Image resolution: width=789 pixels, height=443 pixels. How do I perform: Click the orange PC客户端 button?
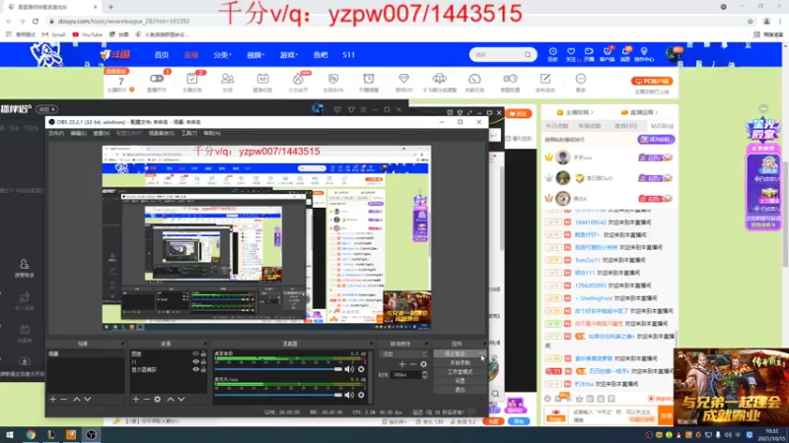coord(652,81)
